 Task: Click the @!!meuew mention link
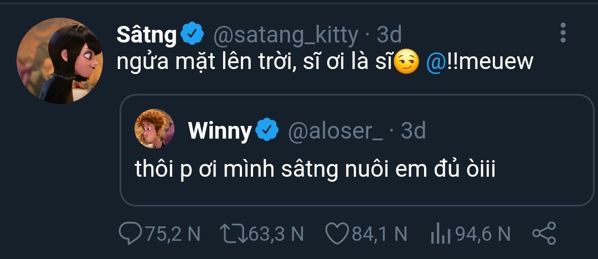(480, 62)
